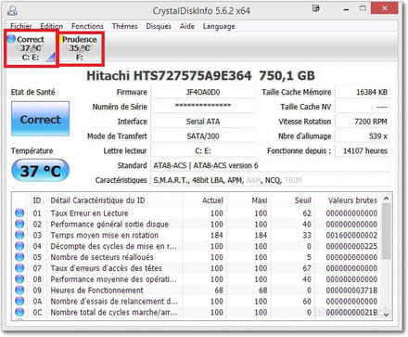This screenshot has width=408, height=337.
Task: Click the blue status orb for ID 08
Action: click(x=19, y=279)
